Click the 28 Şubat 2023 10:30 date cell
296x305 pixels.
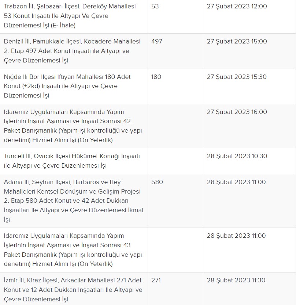point(237,156)
